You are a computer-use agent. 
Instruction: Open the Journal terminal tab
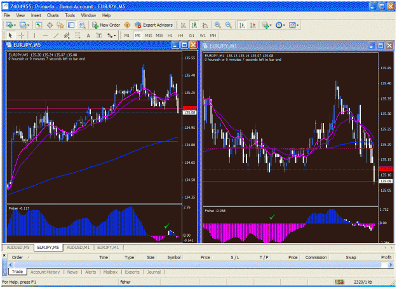[x=154, y=272]
